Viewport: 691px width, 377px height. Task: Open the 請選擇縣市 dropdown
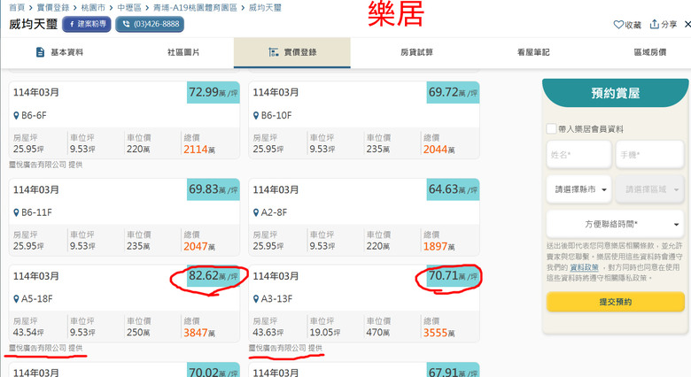pos(579,189)
